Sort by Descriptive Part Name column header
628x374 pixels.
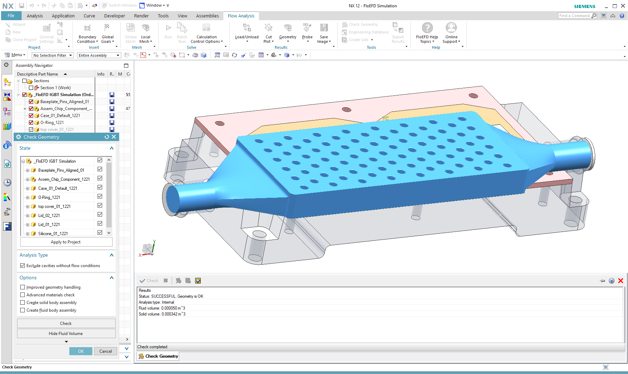pos(55,74)
